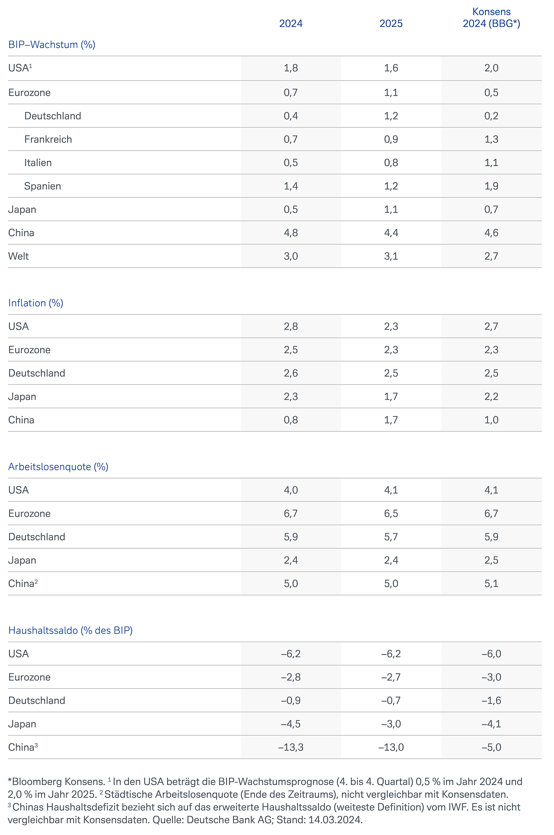The width and height of the screenshot is (554, 835).
Task: Click the China² label under Arbeitslosenquote
Action: coord(23,584)
